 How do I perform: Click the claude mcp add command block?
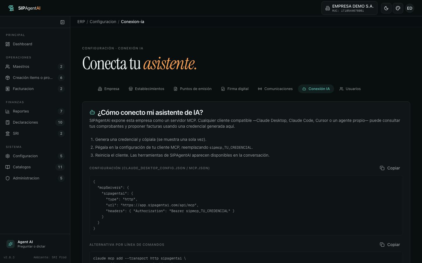coord(246,257)
